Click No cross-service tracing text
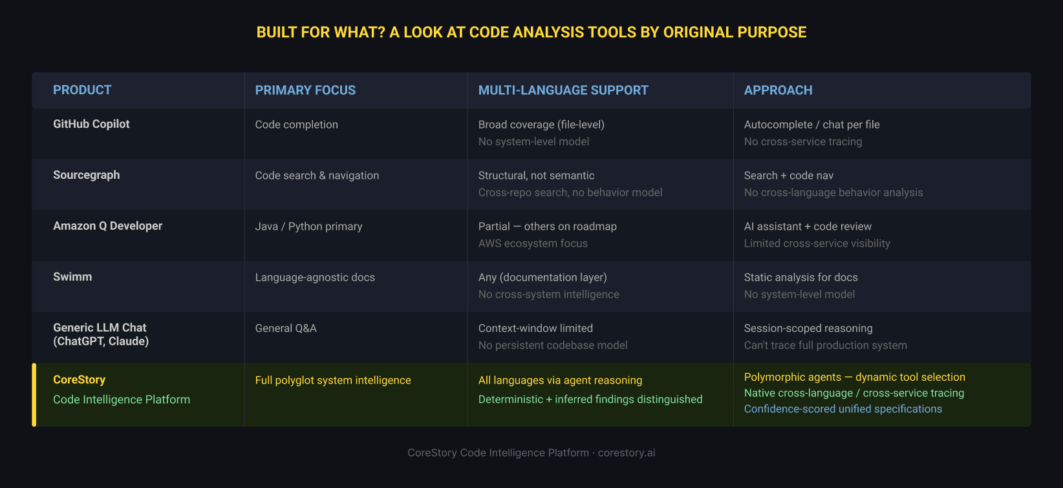Screen dimensions: 1063x488 pos(803,141)
